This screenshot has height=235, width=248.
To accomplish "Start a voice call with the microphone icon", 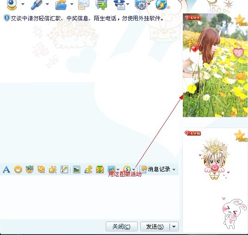I will pyautogui.click(x=36, y=5).
